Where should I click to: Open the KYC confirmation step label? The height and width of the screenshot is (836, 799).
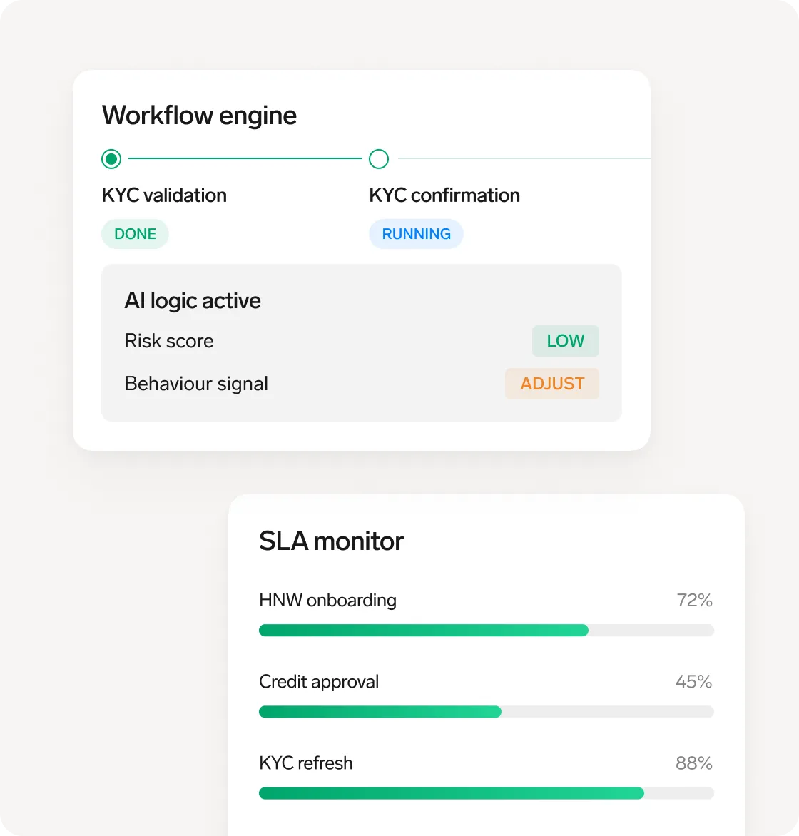pyautogui.click(x=444, y=195)
